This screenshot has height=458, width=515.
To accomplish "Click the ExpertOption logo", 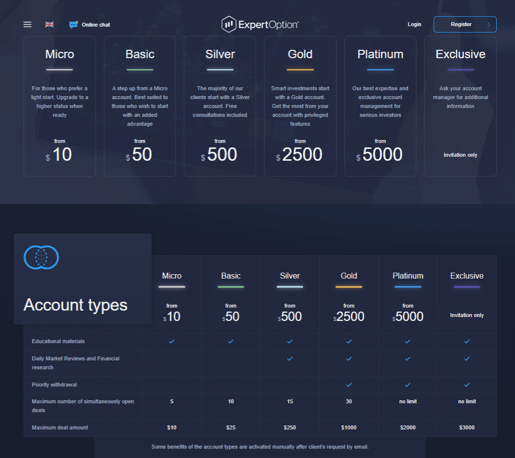I will pos(260,24).
